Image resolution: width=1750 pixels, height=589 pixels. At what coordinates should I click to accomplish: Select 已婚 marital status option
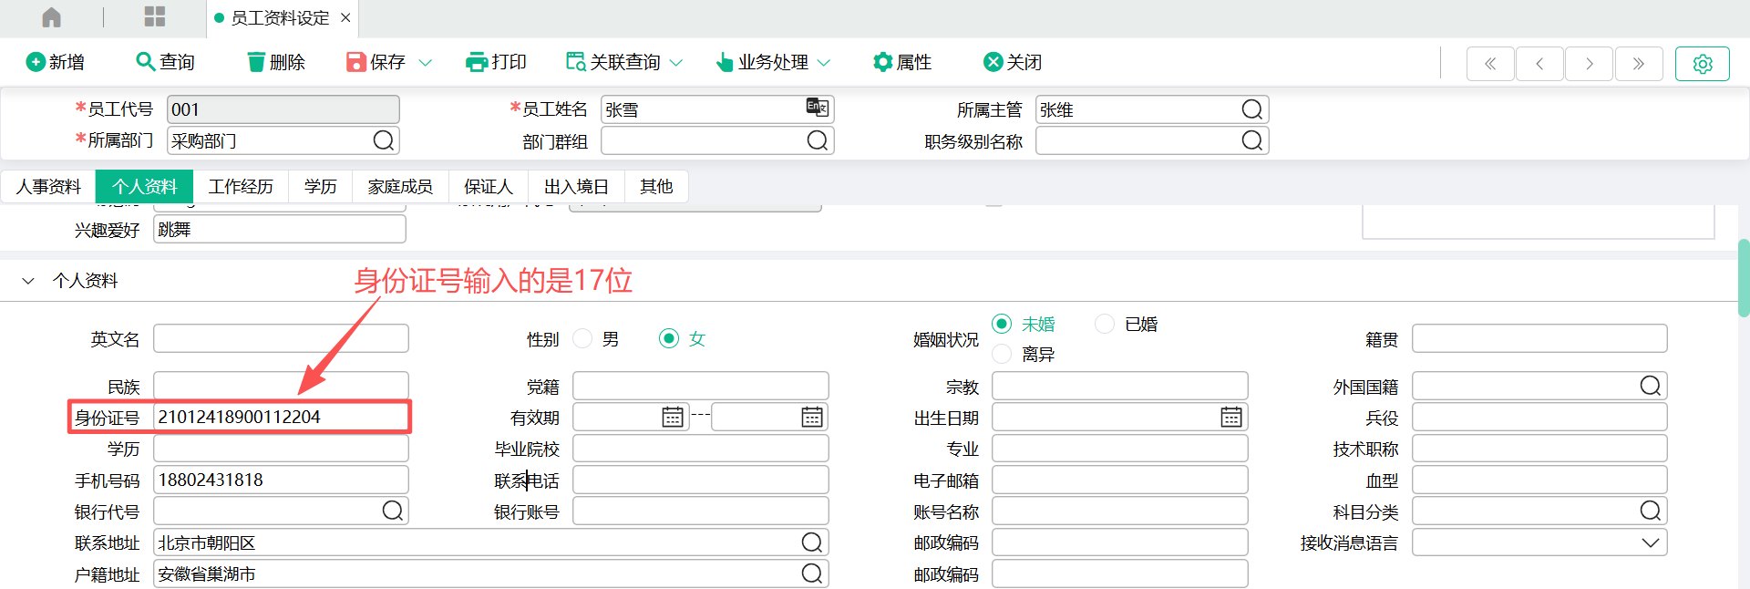click(x=1105, y=324)
